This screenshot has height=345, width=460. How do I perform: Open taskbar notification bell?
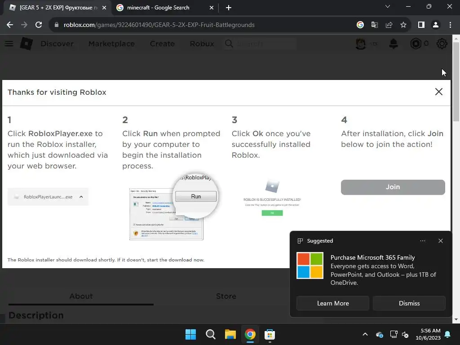coord(448,334)
